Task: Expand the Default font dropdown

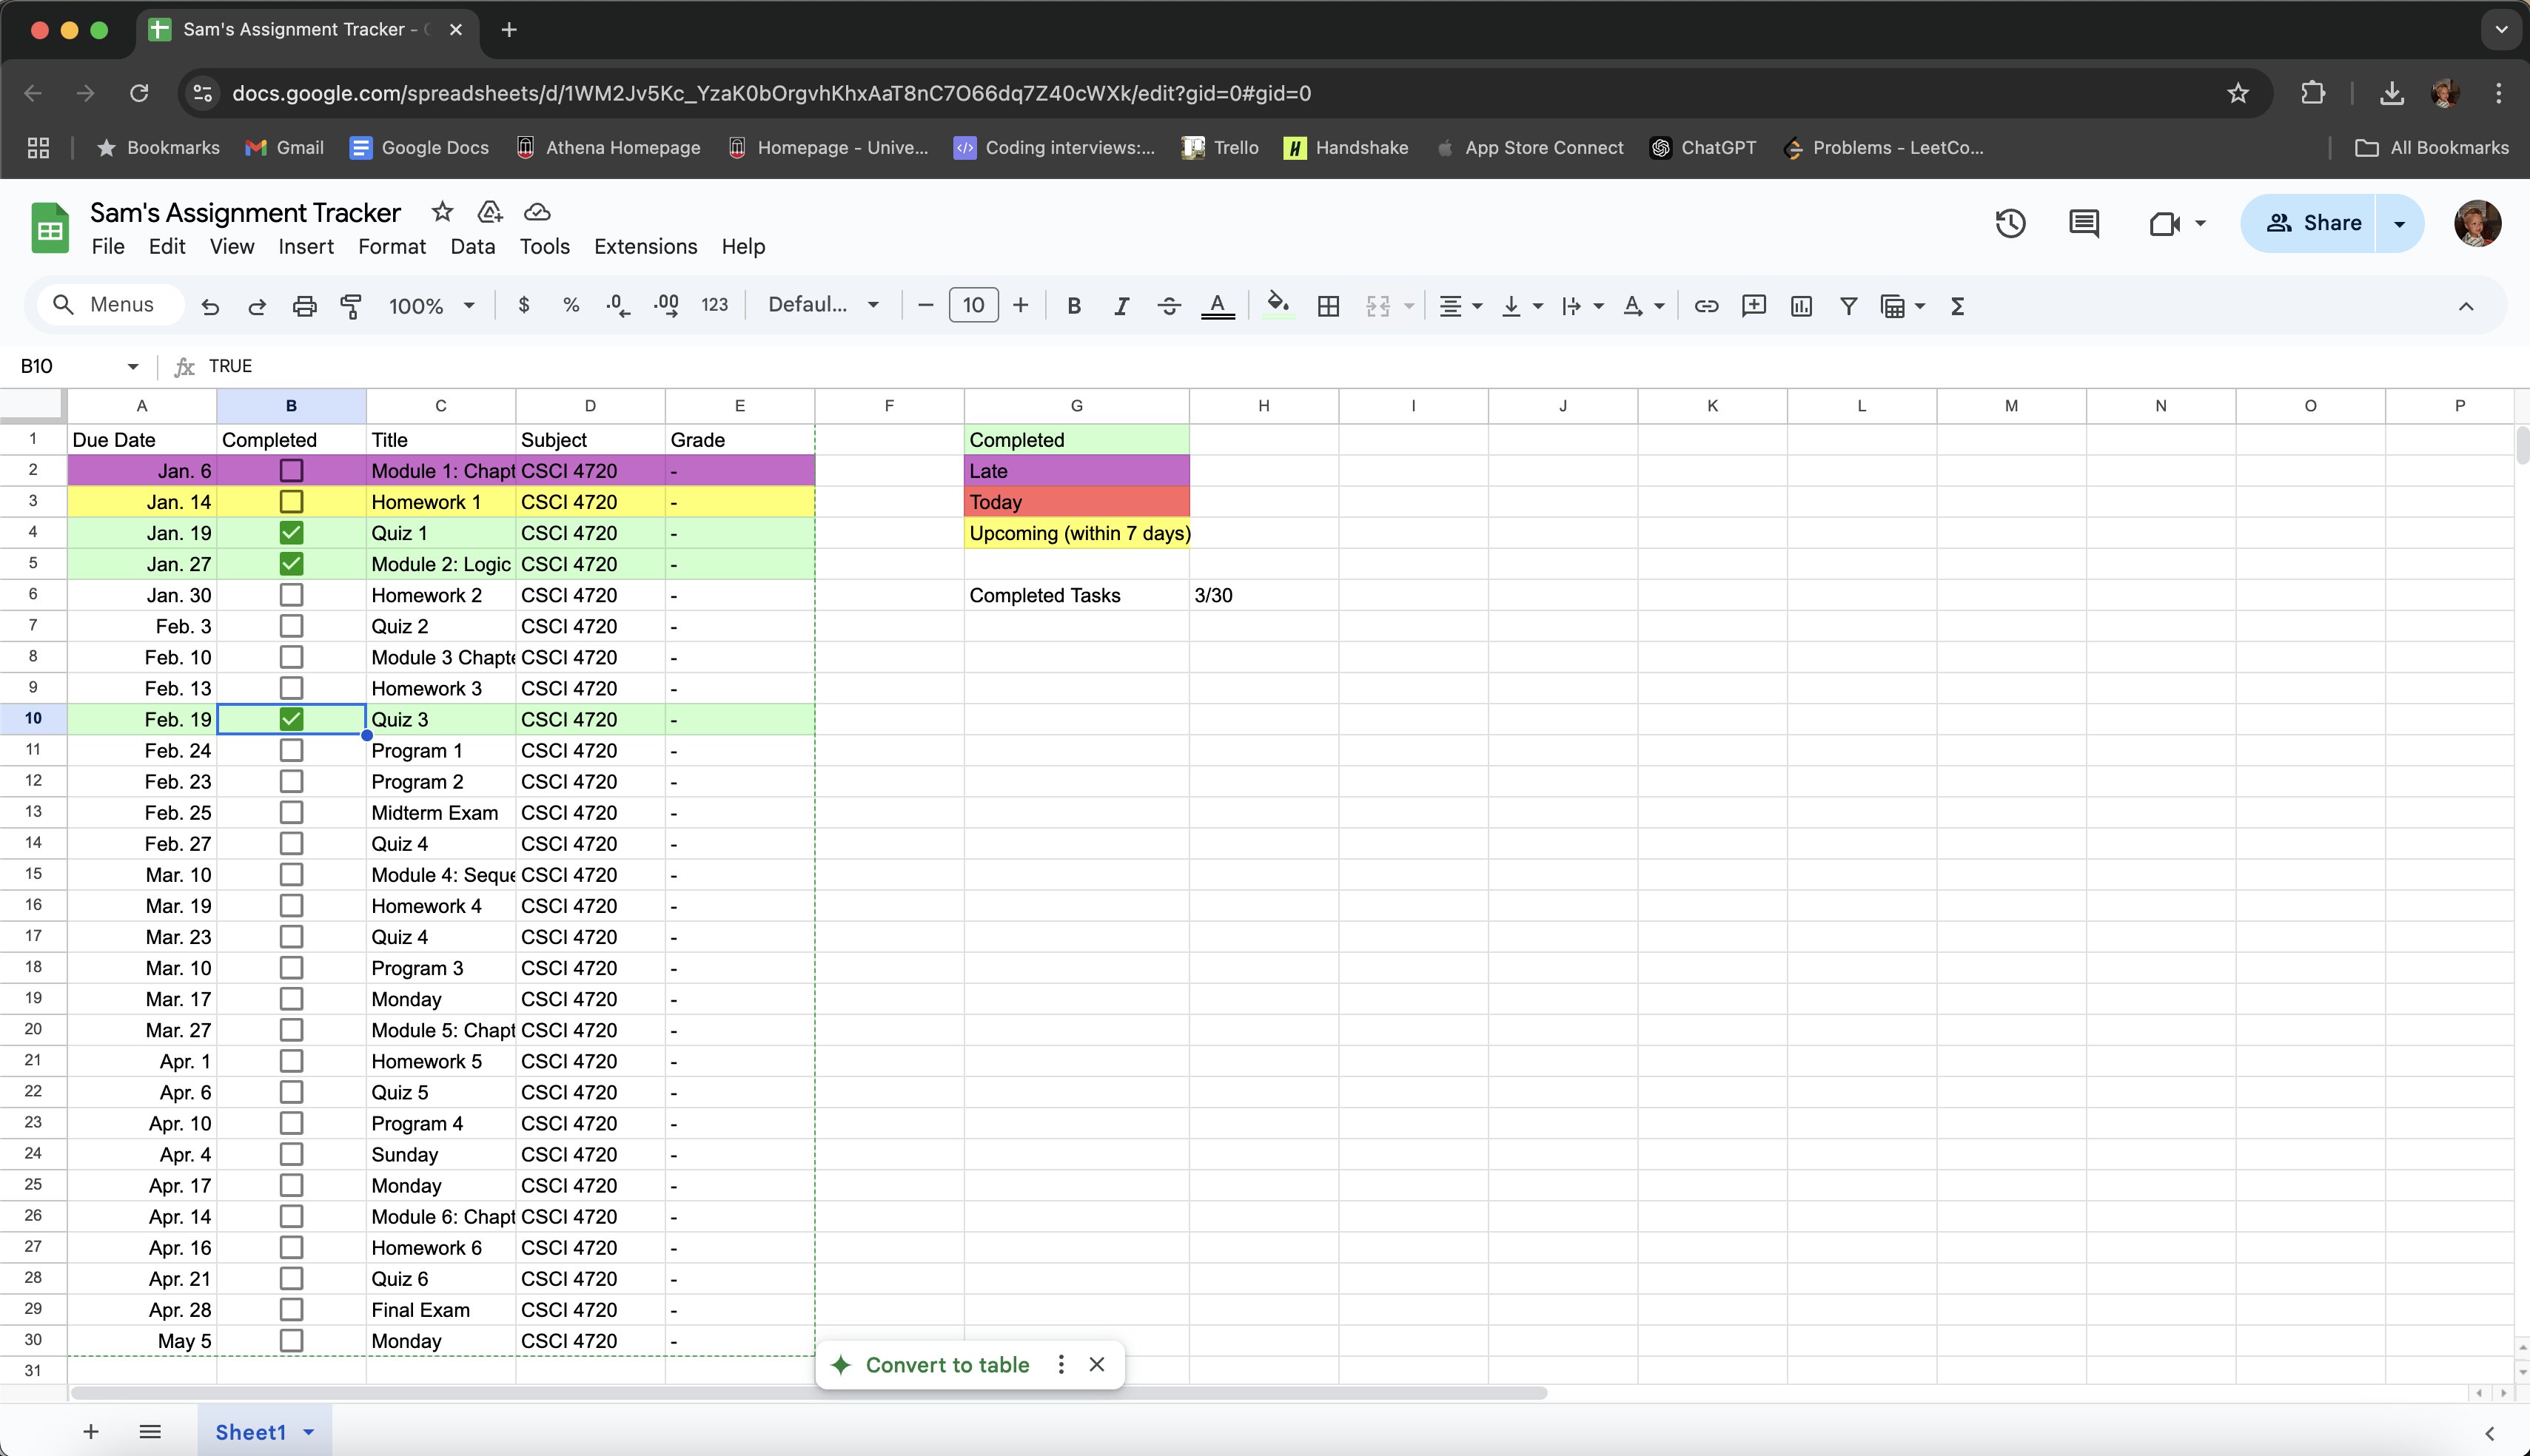Action: click(822, 306)
